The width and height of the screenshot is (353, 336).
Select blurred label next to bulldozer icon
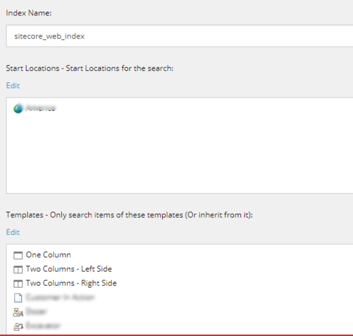coord(36,312)
